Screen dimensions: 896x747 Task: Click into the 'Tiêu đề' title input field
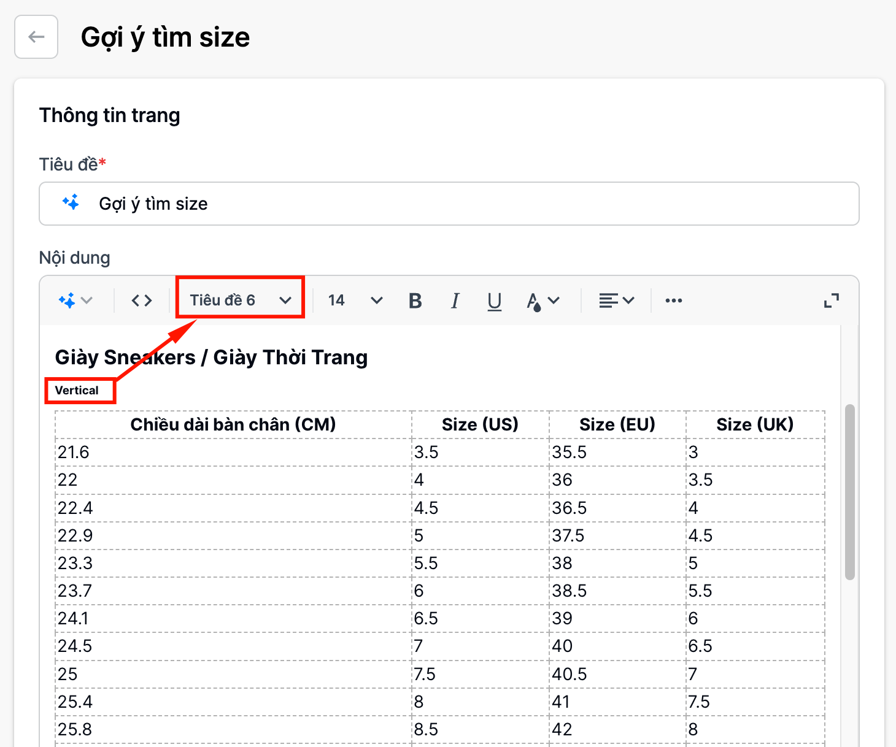pos(466,204)
